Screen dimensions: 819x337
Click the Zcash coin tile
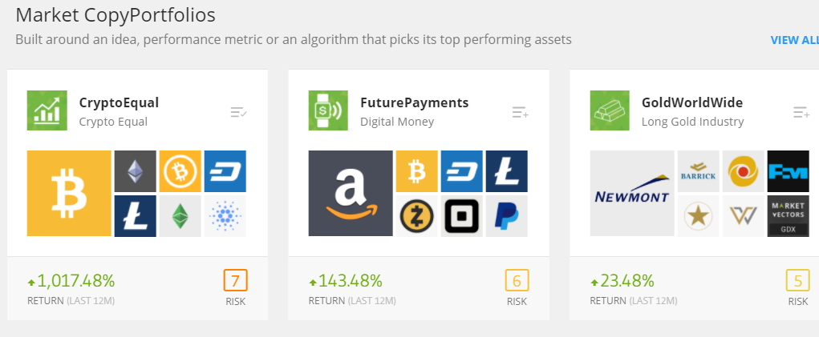(417, 216)
